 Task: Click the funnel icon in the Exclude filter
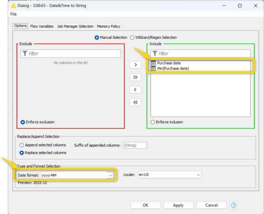click(25, 53)
